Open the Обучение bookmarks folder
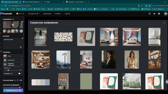 [x=104, y=9]
